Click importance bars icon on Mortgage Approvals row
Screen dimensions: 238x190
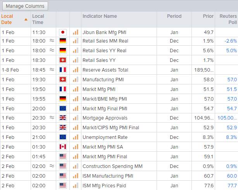[x=76, y=118]
